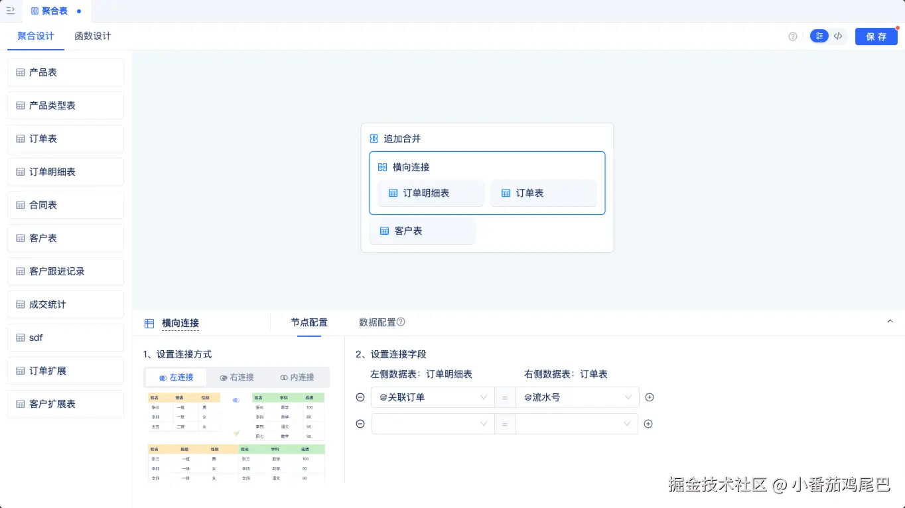This screenshot has height=508, width=905.
Task: Click the table icon in canvas 客户表 node
Action: (384, 231)
